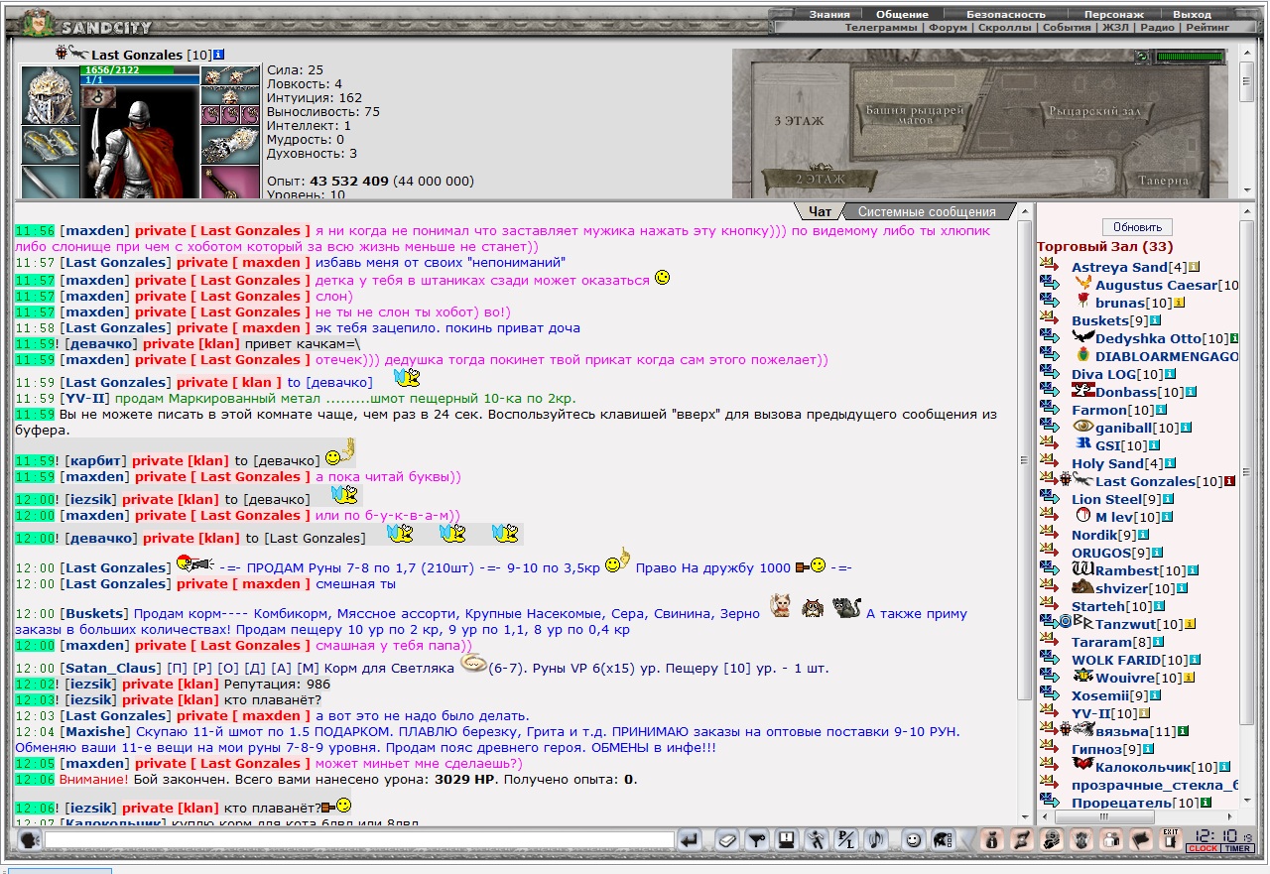Switch to Системные сообщения tab

926,211
